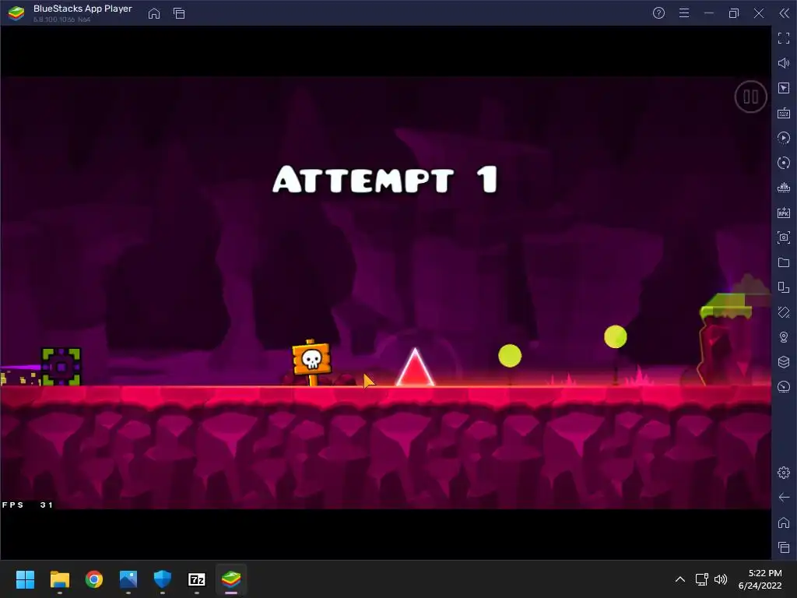This screenshot has width=797, height=598.
Task: Click the skull warning sign
Action: click(311, 361)
